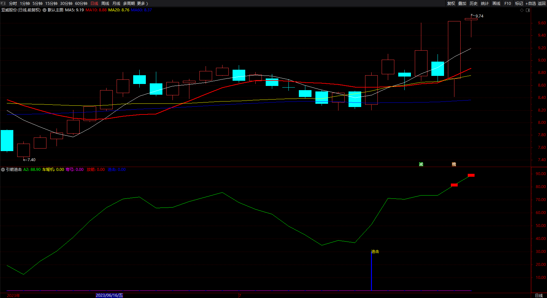Click the 默认主图 main chart label
This screenshot has height=298, width=547.
pyautogui.click(x=56, y=10)
